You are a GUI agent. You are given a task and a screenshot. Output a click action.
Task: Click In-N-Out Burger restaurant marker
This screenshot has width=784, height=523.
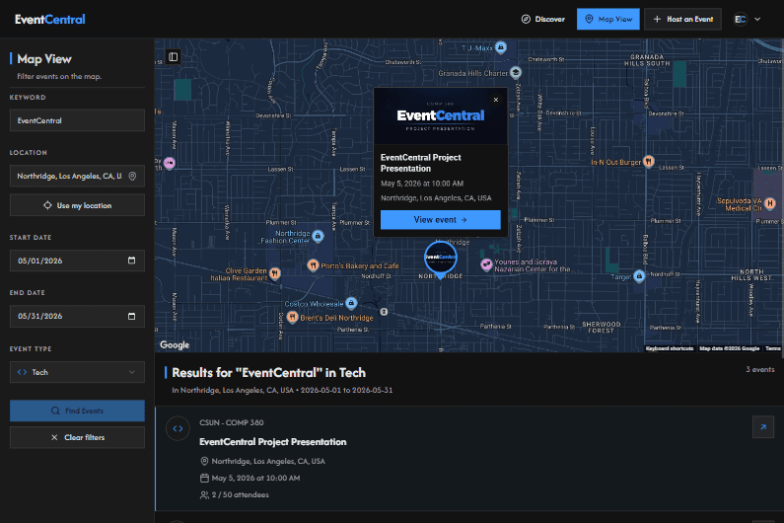pyautogui.click(x=649, y=161)
